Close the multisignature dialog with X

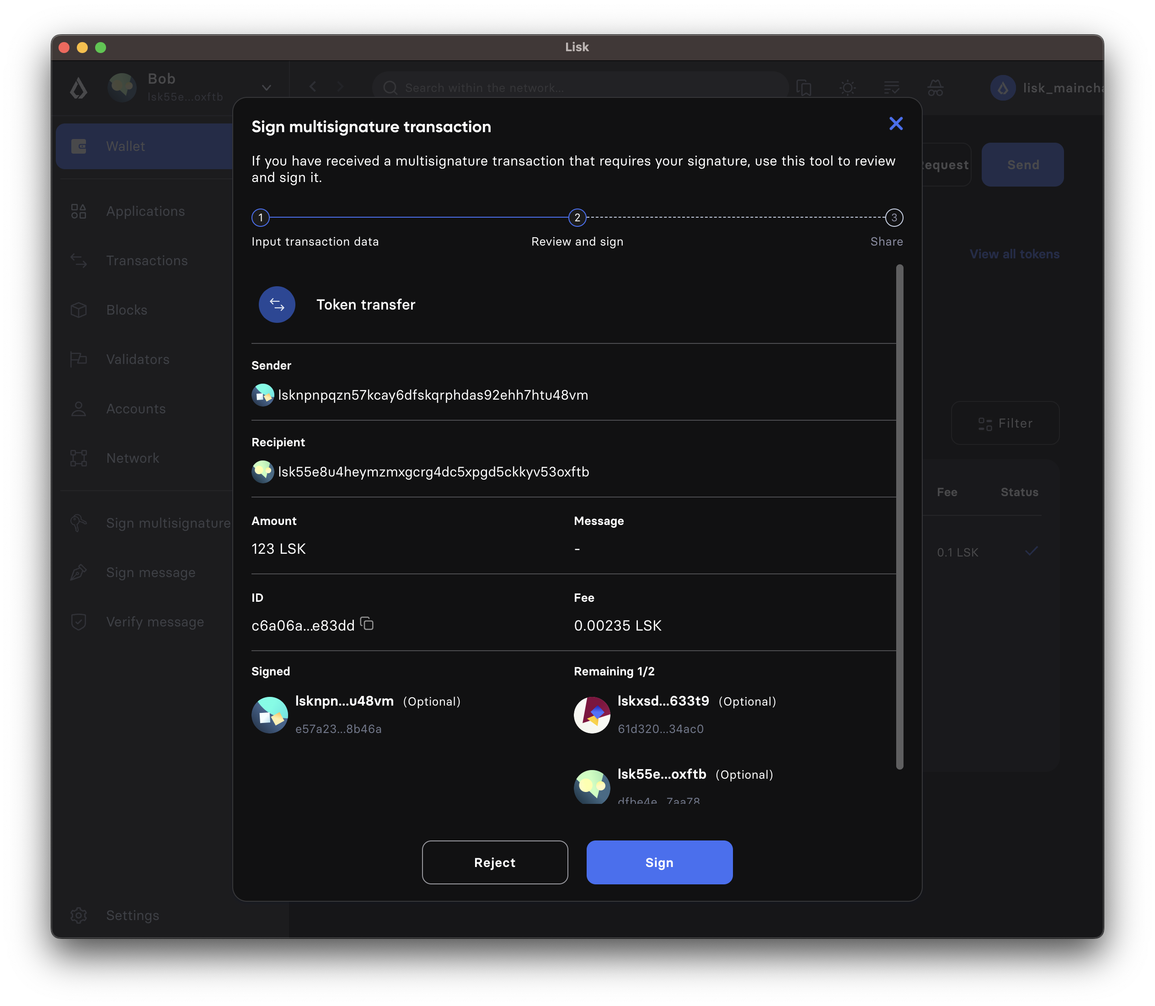[896, 123]
